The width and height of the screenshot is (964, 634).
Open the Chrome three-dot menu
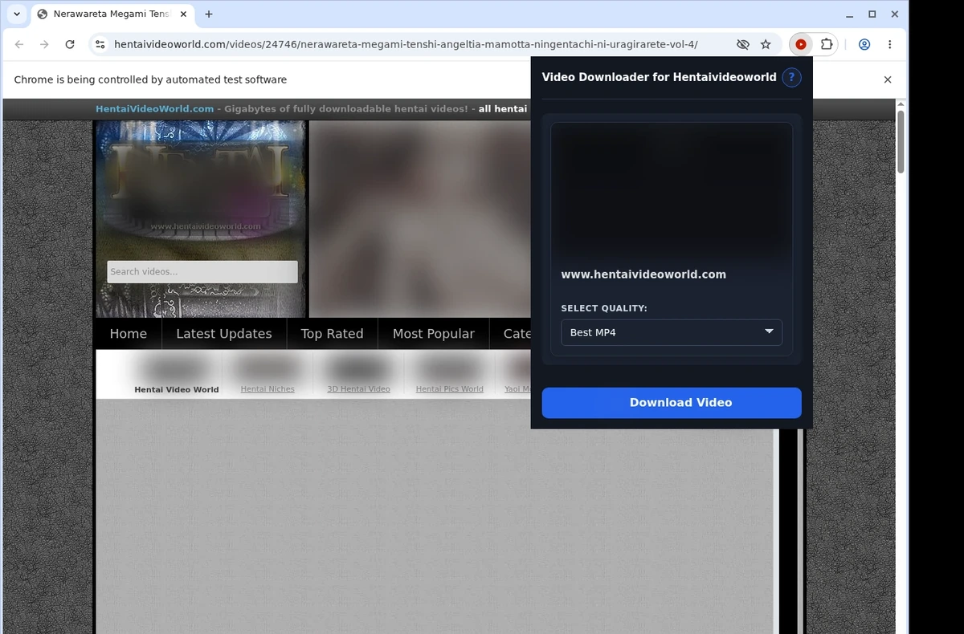(x=889, y=45)
